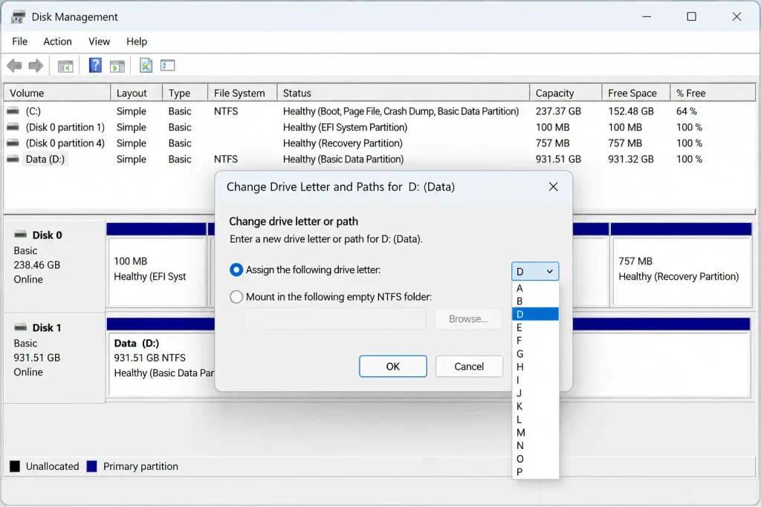Select the 100 MB EFI System partition block
Image resolution: width=761 pixels, height=507 pixels.
(157, 265)
